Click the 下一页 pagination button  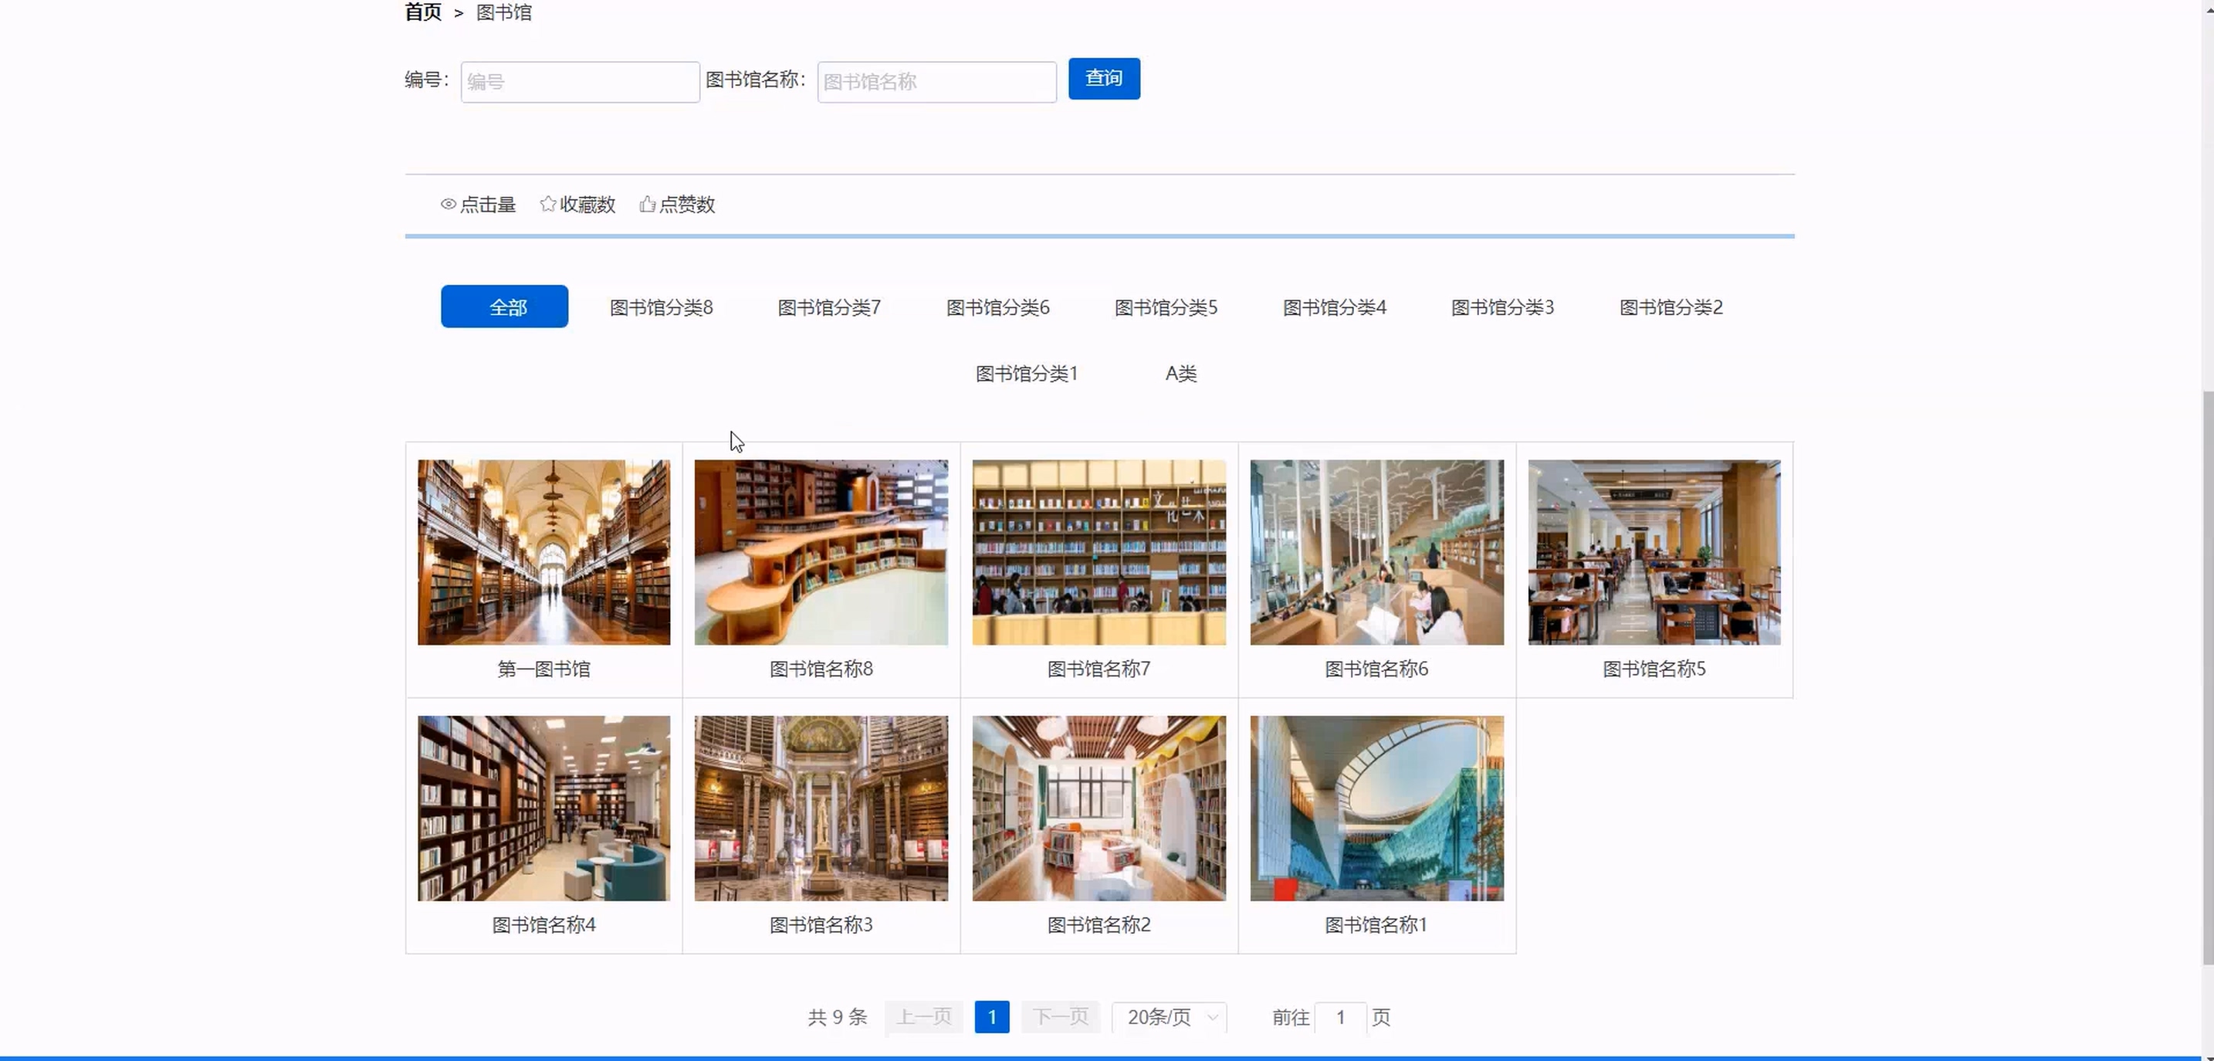click(1061, 1017)
